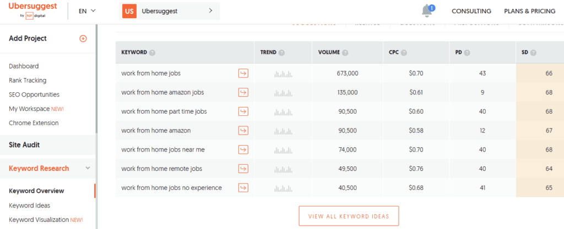Open the Dashboard page
The image size is (564, 229).
[x=24, y=66]
